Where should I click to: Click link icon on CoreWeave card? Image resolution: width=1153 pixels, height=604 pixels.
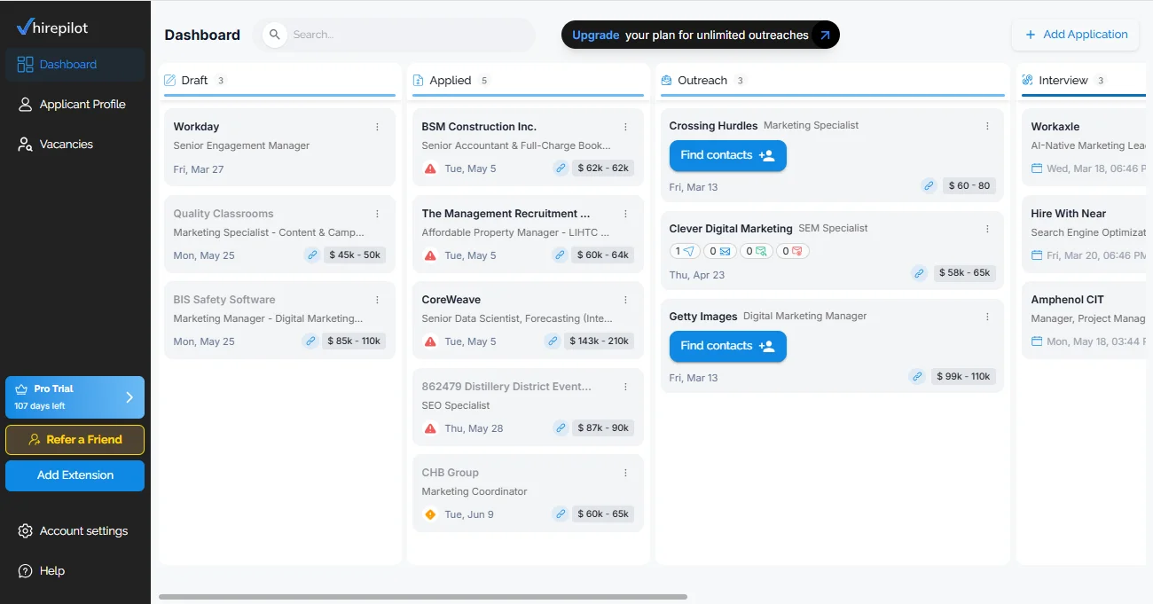click(553, 341)
